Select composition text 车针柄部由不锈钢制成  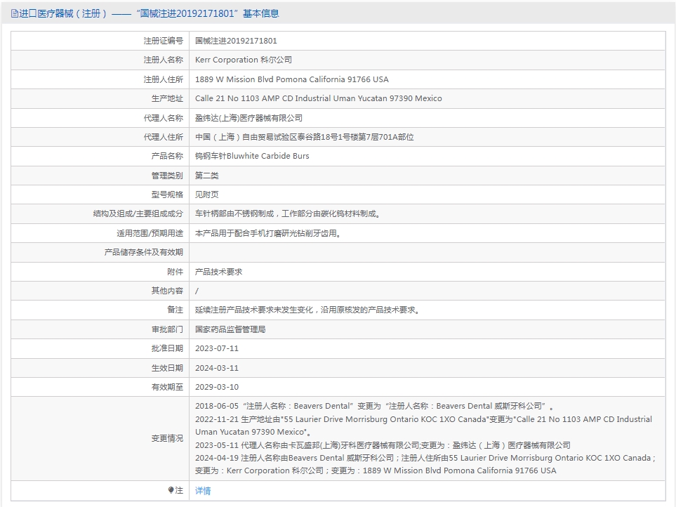234,214
